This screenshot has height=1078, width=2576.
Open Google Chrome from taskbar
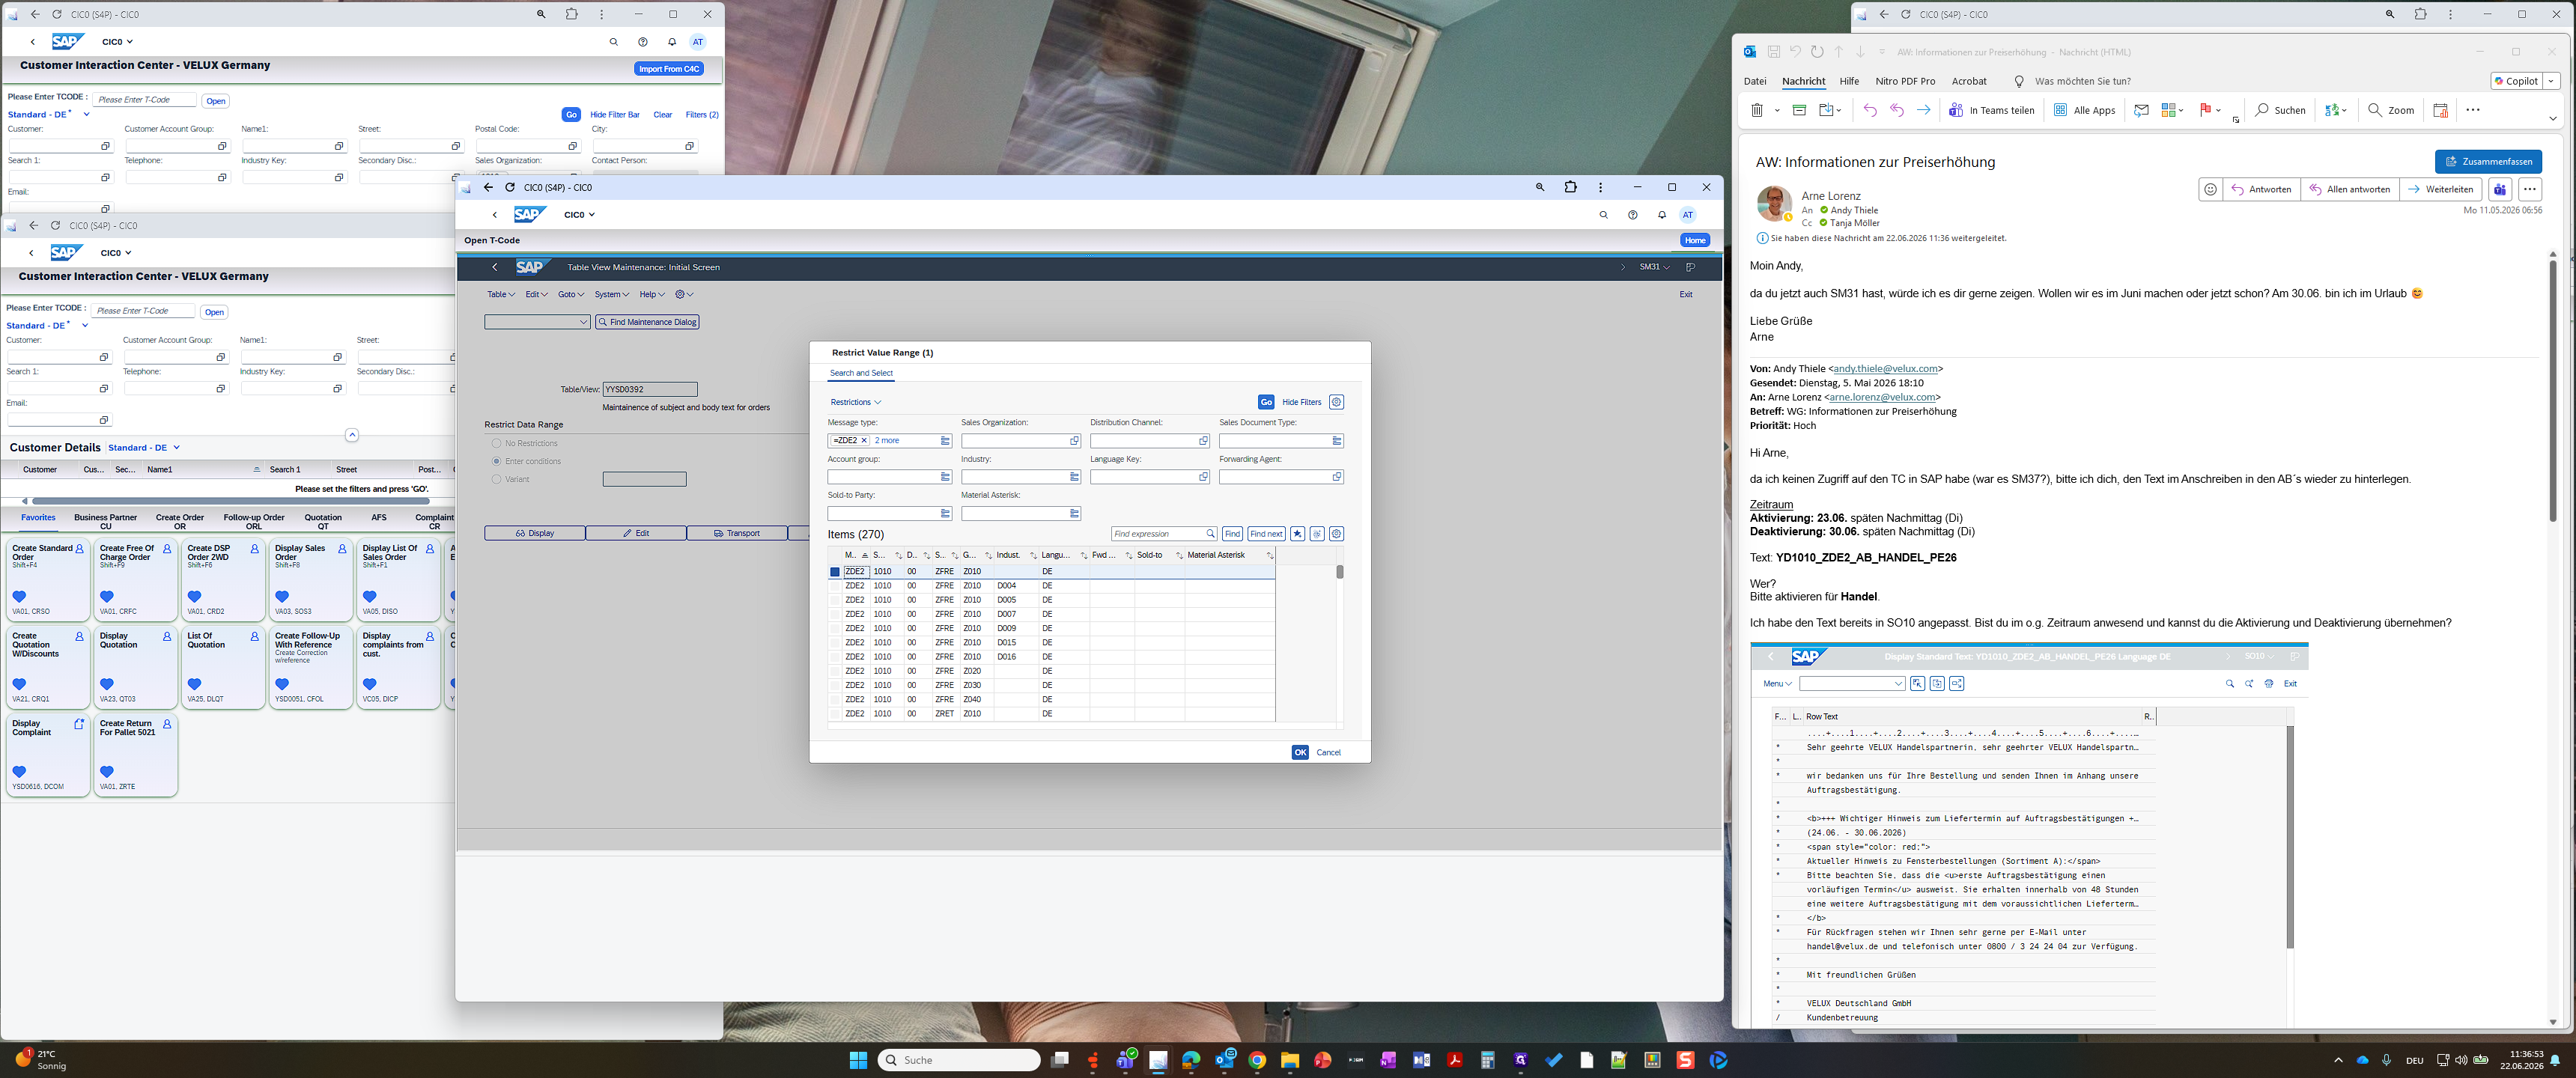1257,1060
